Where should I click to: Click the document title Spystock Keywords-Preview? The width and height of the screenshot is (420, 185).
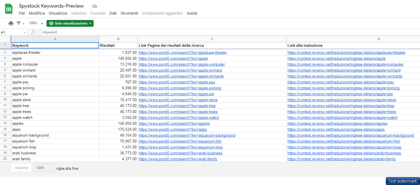coord(51,6)
